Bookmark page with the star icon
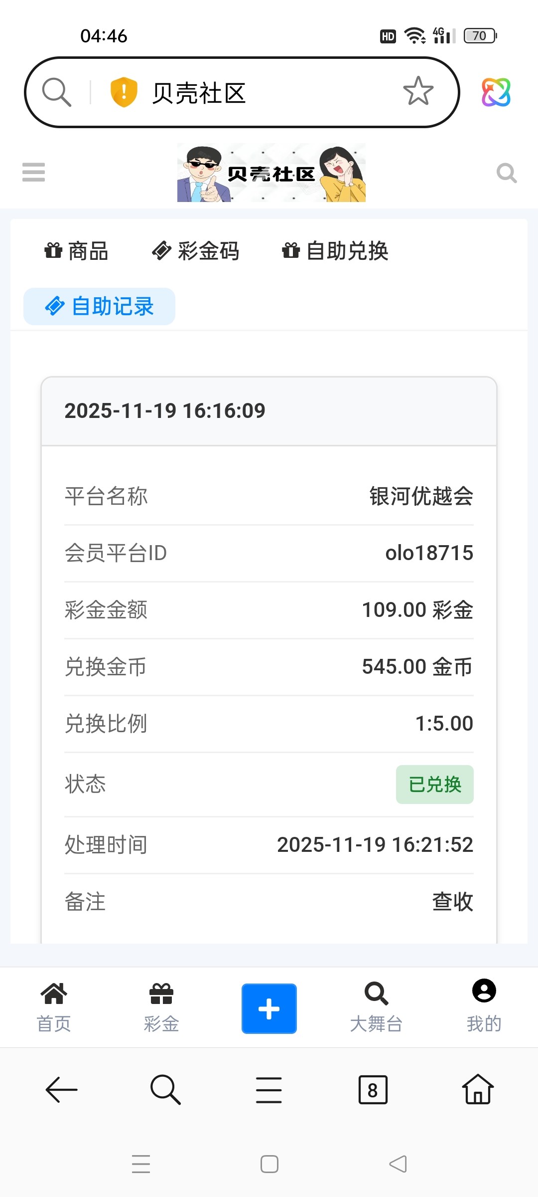This screenshot has height=1197, width=538. [x=418, y=92]
